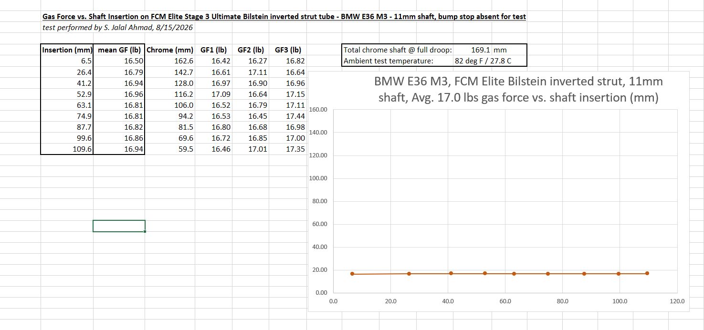Select the Insertion (mm) column header cell
The height and width of the screenshot is (330, 704).
coord(67,50)
